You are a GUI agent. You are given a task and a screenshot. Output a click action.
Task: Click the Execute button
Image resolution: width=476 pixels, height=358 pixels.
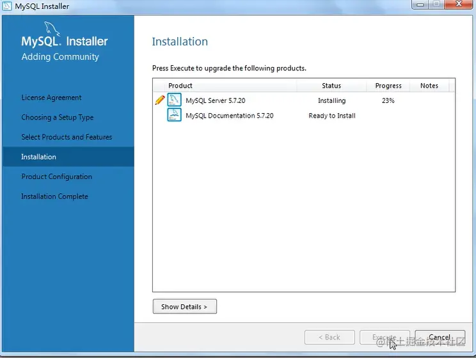pyautogui.click(x=385, y=337)
